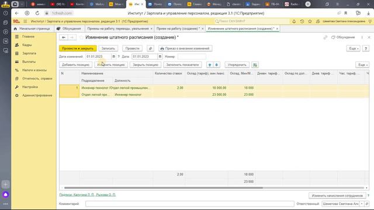The width and height of the screenshot is (374, 210).
Task: Open the Настройка section
Action: [x=30, y=87]
